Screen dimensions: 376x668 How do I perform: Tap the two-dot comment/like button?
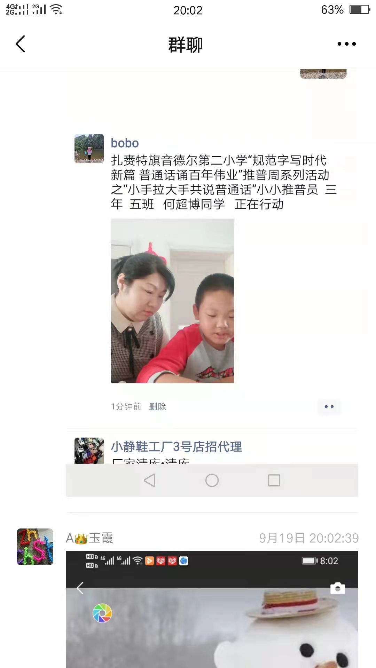329,406
